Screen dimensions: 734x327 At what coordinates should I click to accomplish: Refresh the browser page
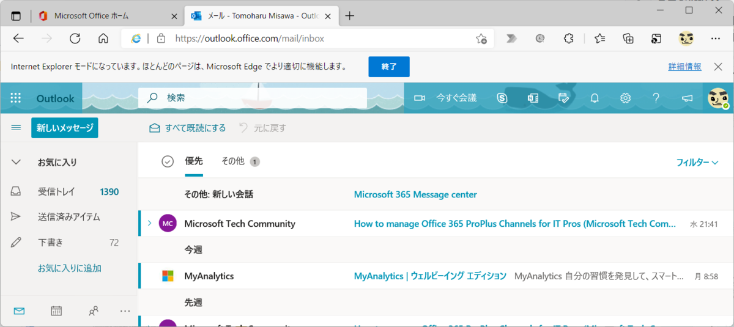pyautogui.click(x=75, y=39)
